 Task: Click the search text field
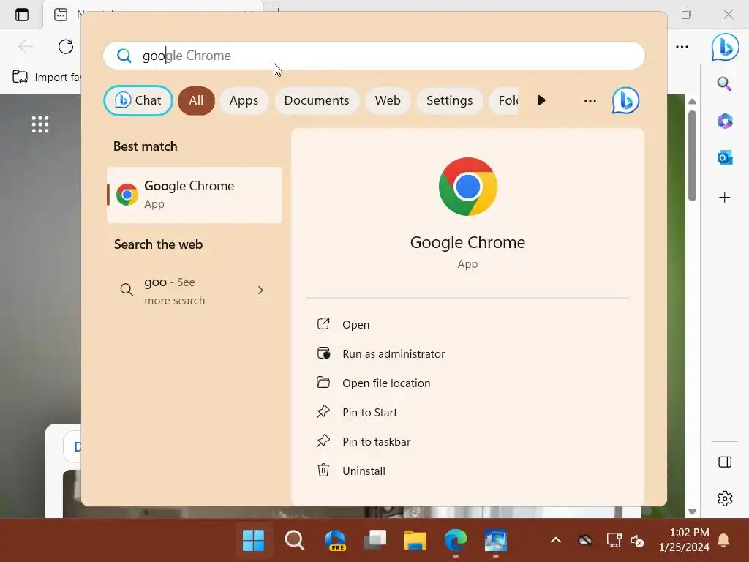pos(374,56)
